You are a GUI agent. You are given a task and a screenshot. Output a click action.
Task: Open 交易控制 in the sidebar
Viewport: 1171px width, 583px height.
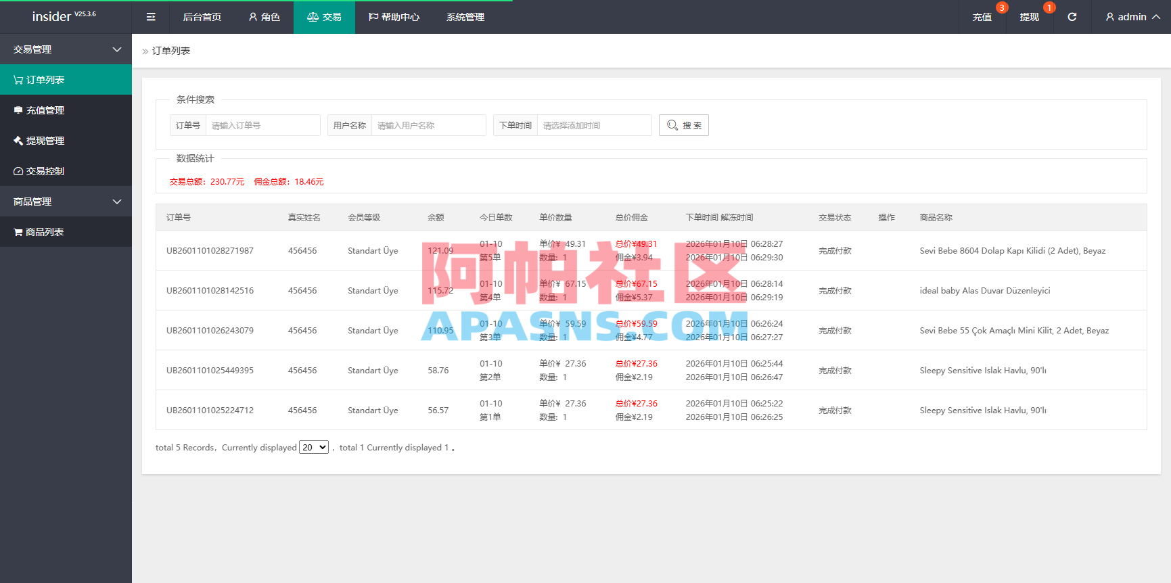(x=66, y=171)
